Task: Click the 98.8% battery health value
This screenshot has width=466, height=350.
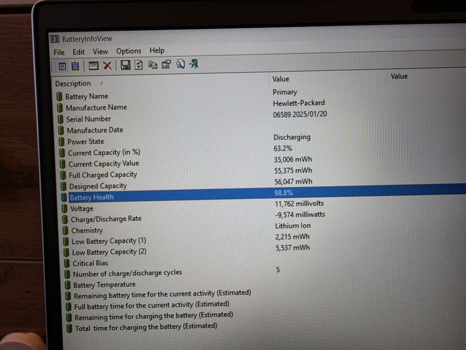Action: pyautogui.click(x=284, y=193)
